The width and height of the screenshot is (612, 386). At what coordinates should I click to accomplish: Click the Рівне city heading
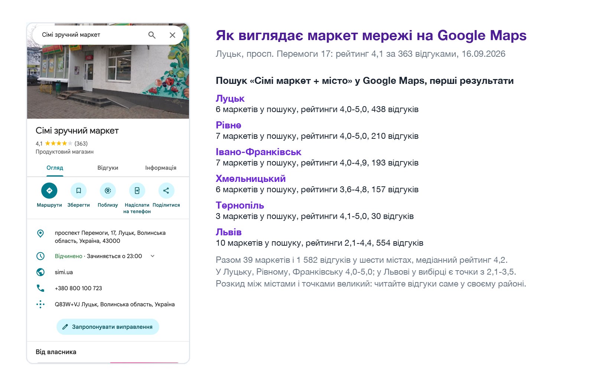pos(229,125)
